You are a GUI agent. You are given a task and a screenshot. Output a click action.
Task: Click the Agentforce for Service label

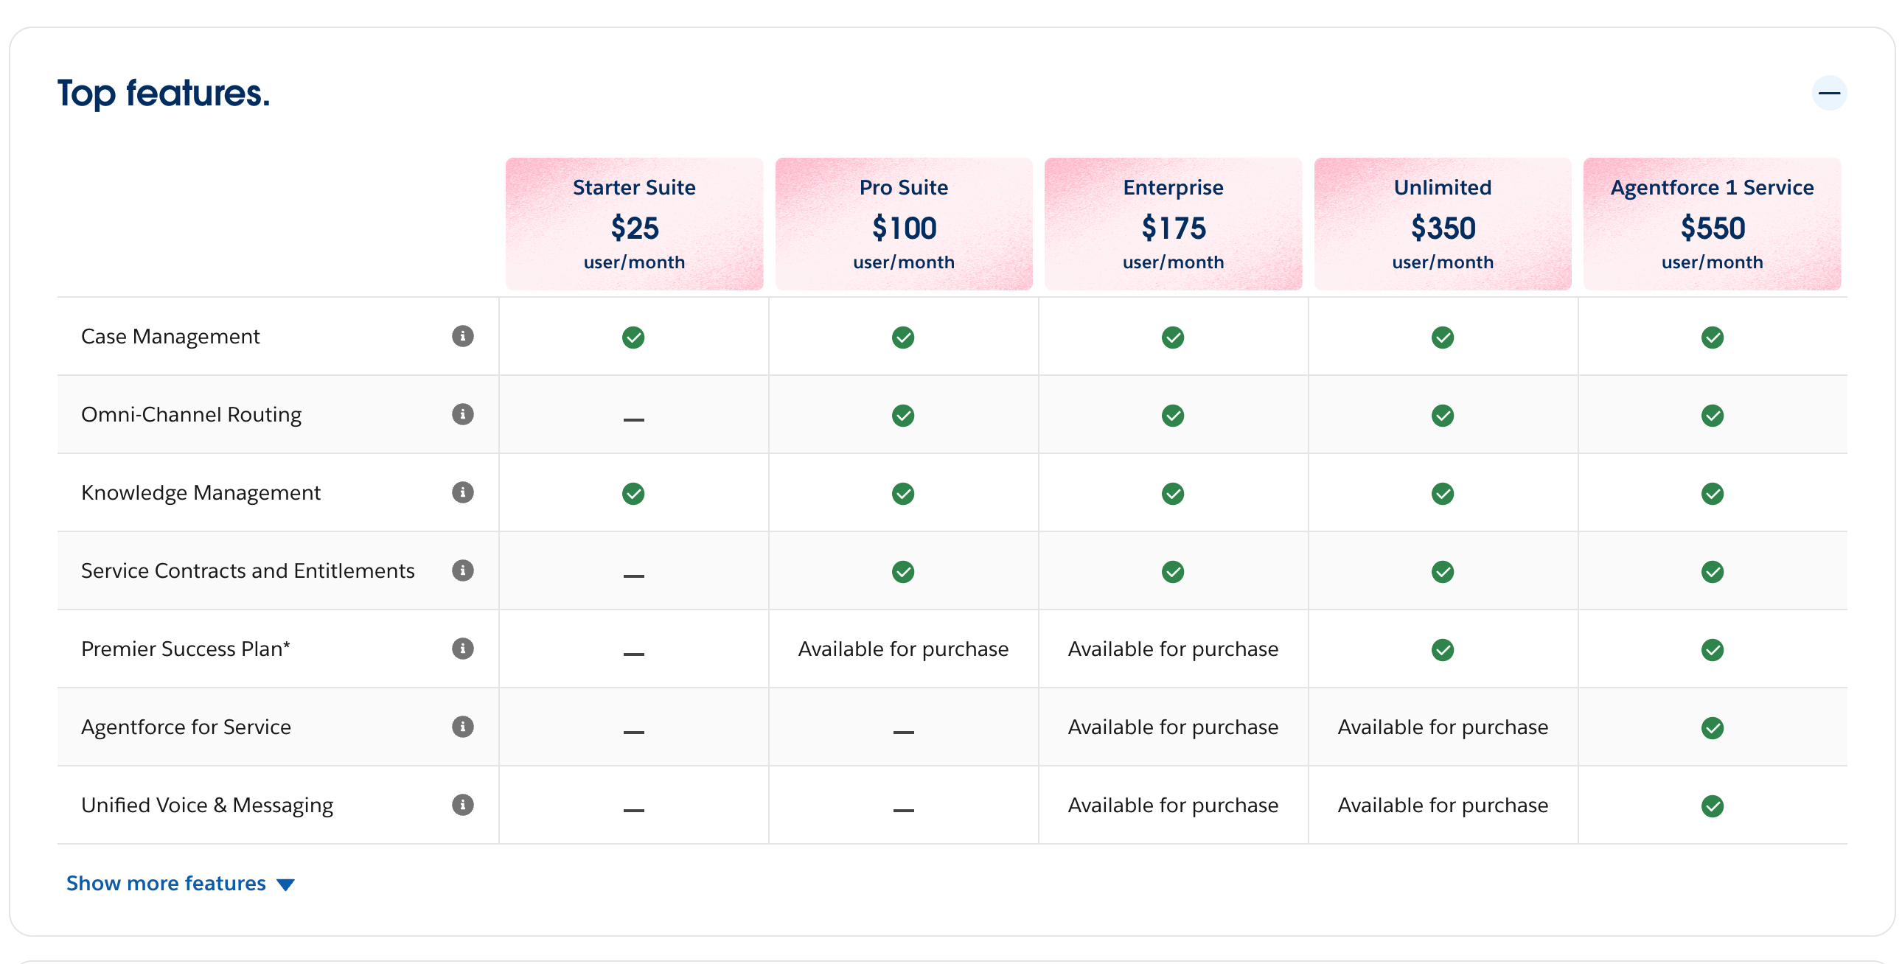click(186, 728)
